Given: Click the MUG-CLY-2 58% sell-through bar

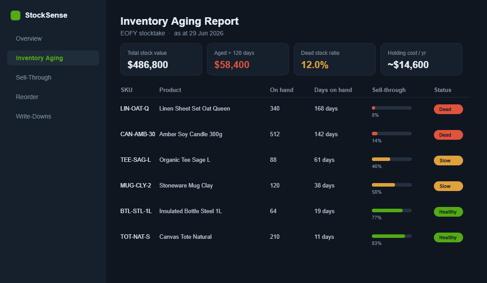Looking at the screenshot, I should click(392, 185).
